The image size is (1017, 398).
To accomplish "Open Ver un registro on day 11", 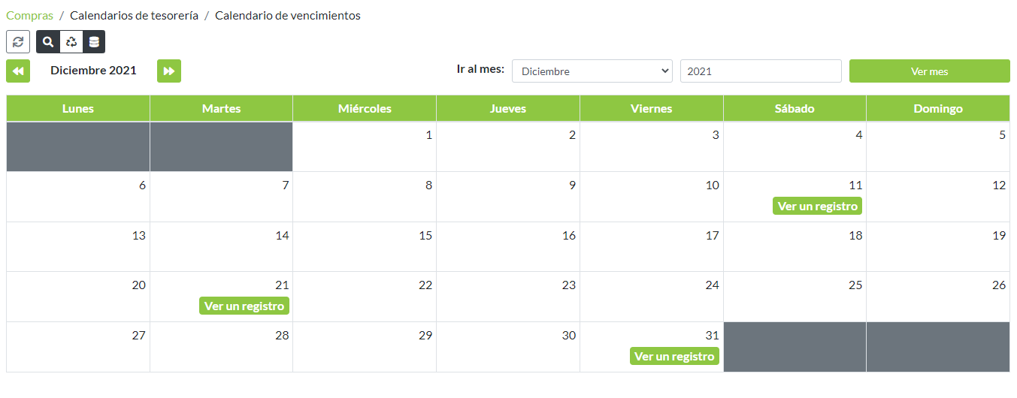I will point(817,206).
